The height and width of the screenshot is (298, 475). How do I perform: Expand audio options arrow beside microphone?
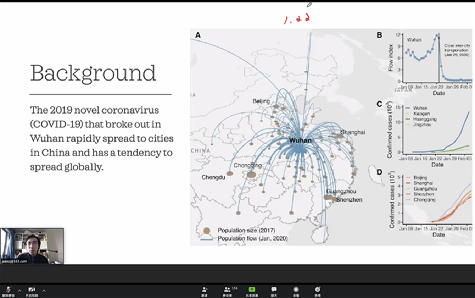19,290
